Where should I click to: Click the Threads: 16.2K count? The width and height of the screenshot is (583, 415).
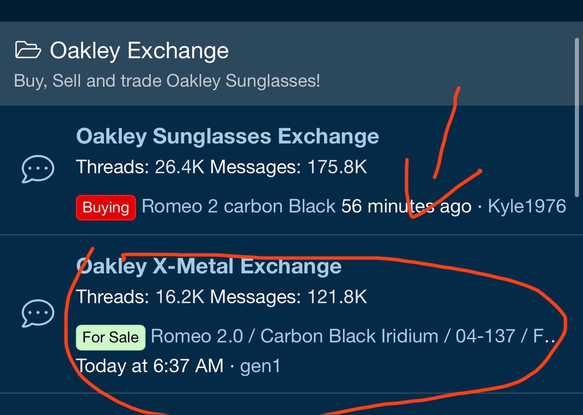point(140,296)
